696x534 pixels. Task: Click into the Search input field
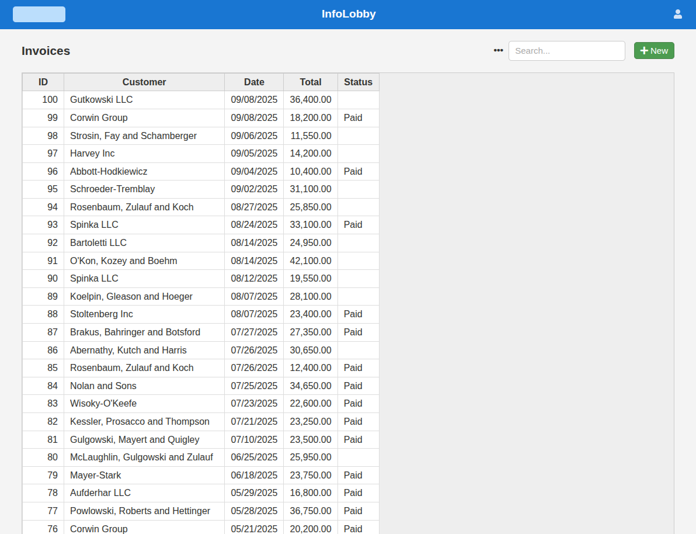click(x=566, y=51)
